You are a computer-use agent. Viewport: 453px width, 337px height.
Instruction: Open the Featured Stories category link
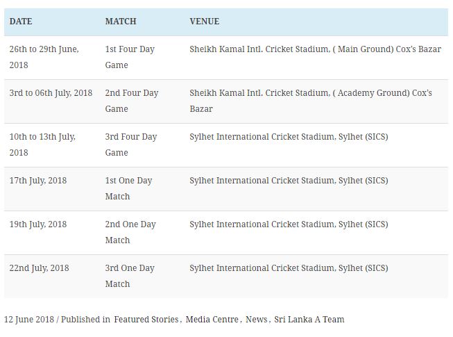146,320
